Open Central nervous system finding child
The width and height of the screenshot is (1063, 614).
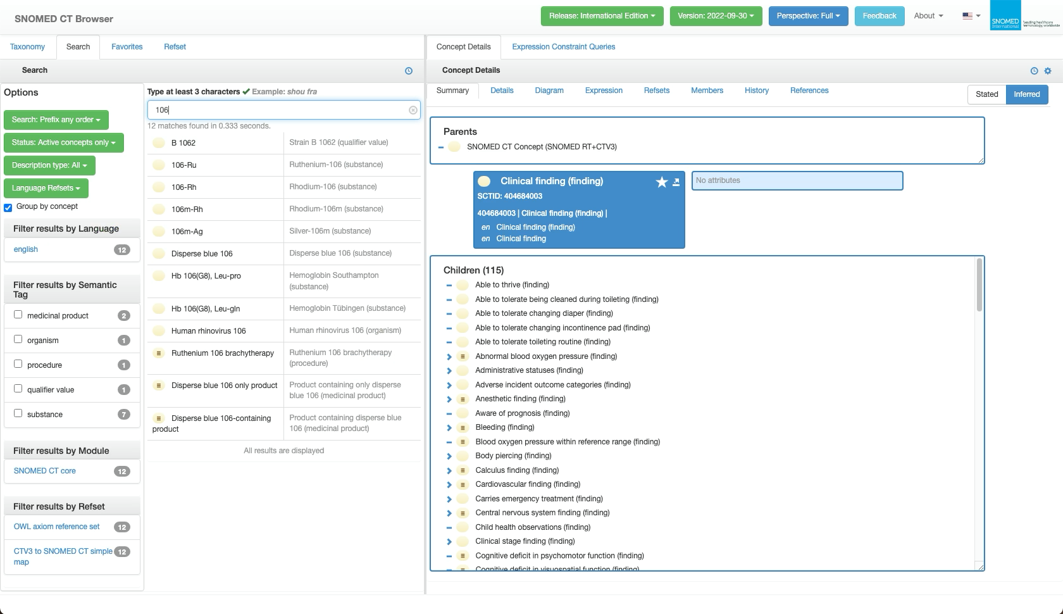(542, 513)
